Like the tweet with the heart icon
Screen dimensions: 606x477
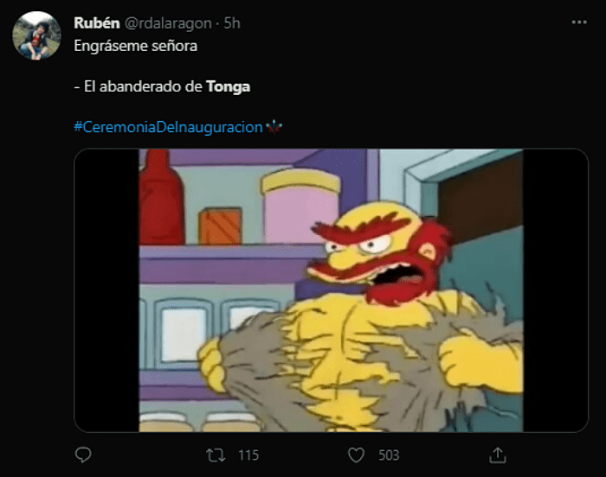pos(356,455)
